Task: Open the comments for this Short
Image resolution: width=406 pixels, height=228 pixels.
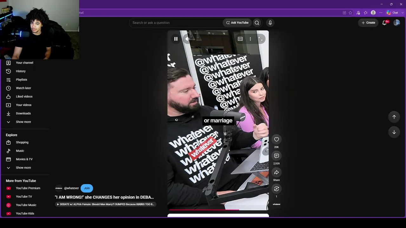Action: pyautogui.click(x=277, y=156)
